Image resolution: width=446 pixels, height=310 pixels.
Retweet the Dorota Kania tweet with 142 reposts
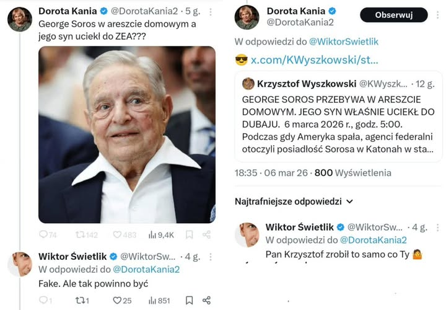[79, 235]
